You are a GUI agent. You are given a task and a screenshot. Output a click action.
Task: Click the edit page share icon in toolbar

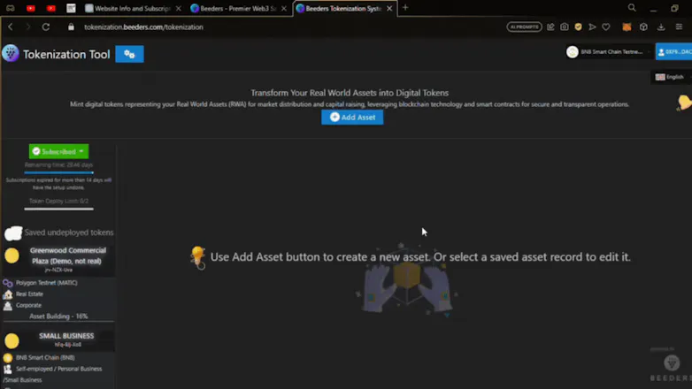tap(550, 27)
